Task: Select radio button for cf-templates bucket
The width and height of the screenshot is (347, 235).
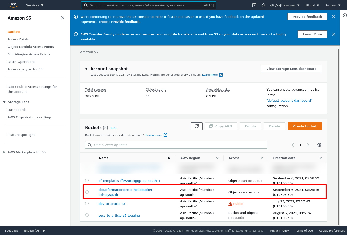Action: (87, 180)
